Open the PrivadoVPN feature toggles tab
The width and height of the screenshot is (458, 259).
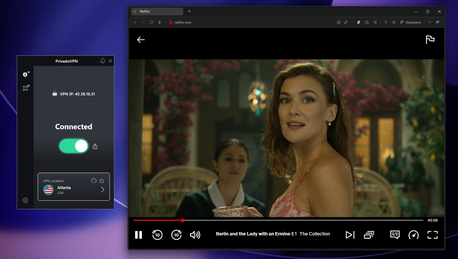coord(25,88)
